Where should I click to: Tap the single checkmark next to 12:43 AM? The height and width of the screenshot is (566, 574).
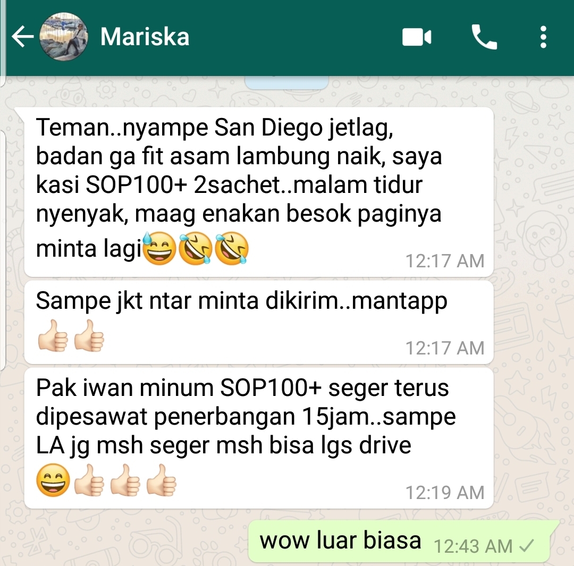pyautogui.click(x=527, y=546)
